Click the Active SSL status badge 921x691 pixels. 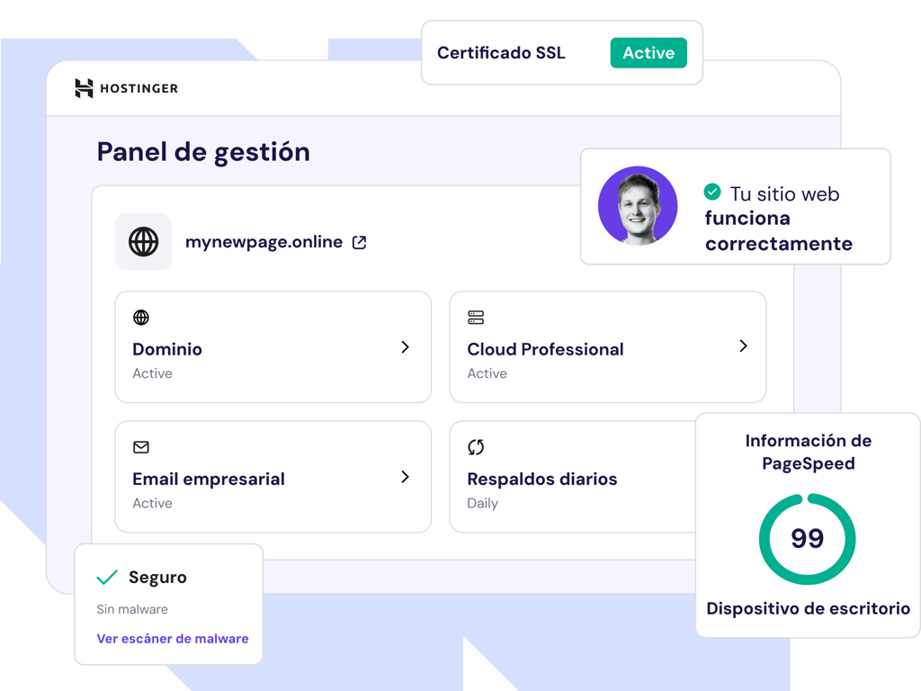(x=648, y=53)
